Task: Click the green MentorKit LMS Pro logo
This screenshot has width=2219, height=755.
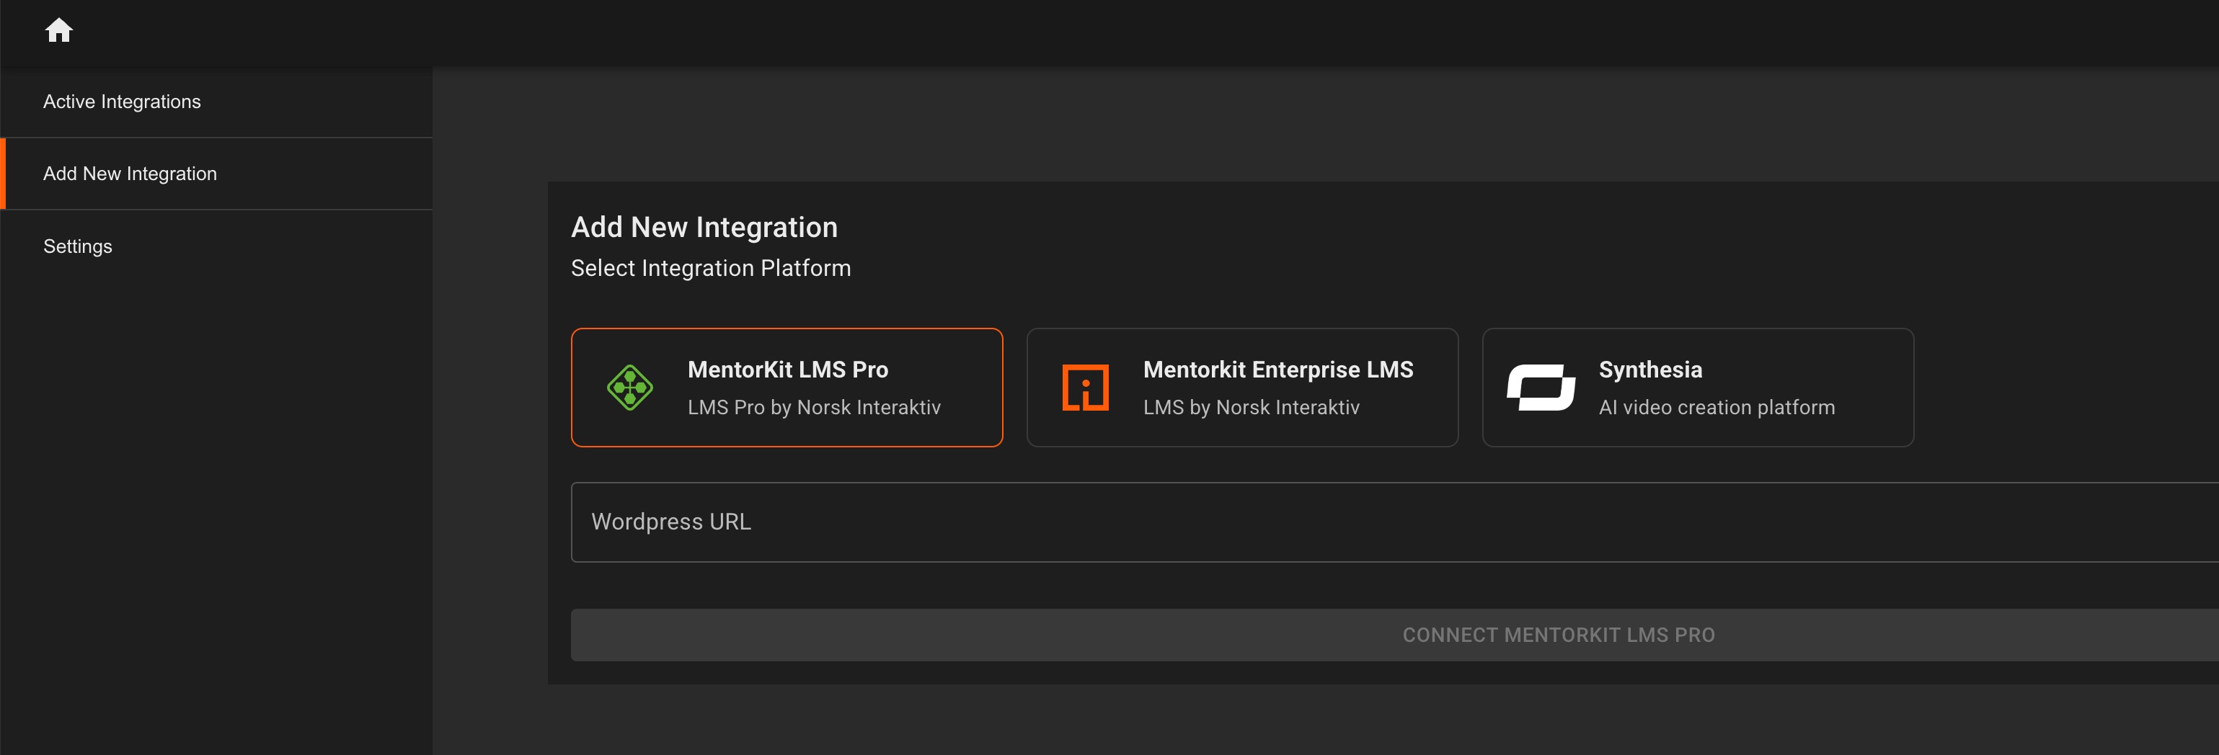Action: pos(629,388)
